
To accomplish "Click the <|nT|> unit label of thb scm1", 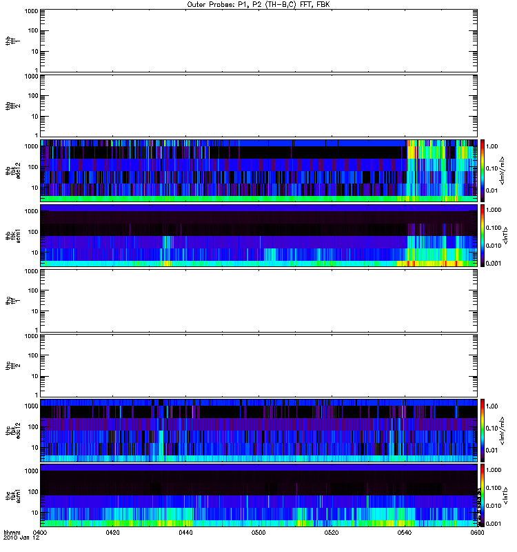I will 505,235.
